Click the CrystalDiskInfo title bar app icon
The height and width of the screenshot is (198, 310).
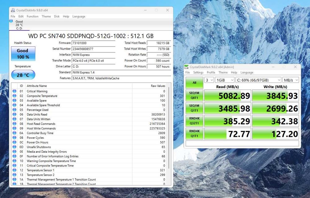13,10
